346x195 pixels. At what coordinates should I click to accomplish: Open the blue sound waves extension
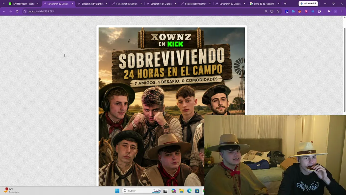click(313, 11)
